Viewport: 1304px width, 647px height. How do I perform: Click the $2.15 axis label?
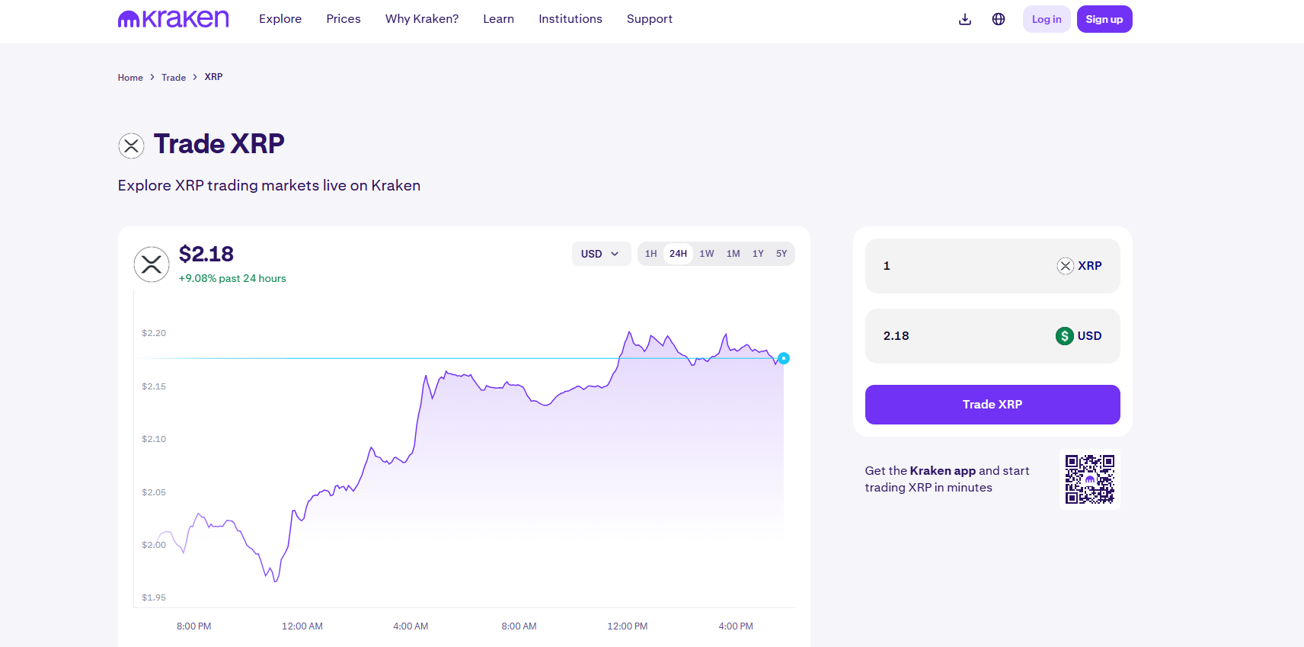(154, 386)
